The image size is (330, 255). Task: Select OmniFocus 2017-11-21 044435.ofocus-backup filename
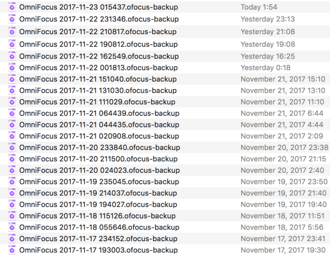point(99,124)
